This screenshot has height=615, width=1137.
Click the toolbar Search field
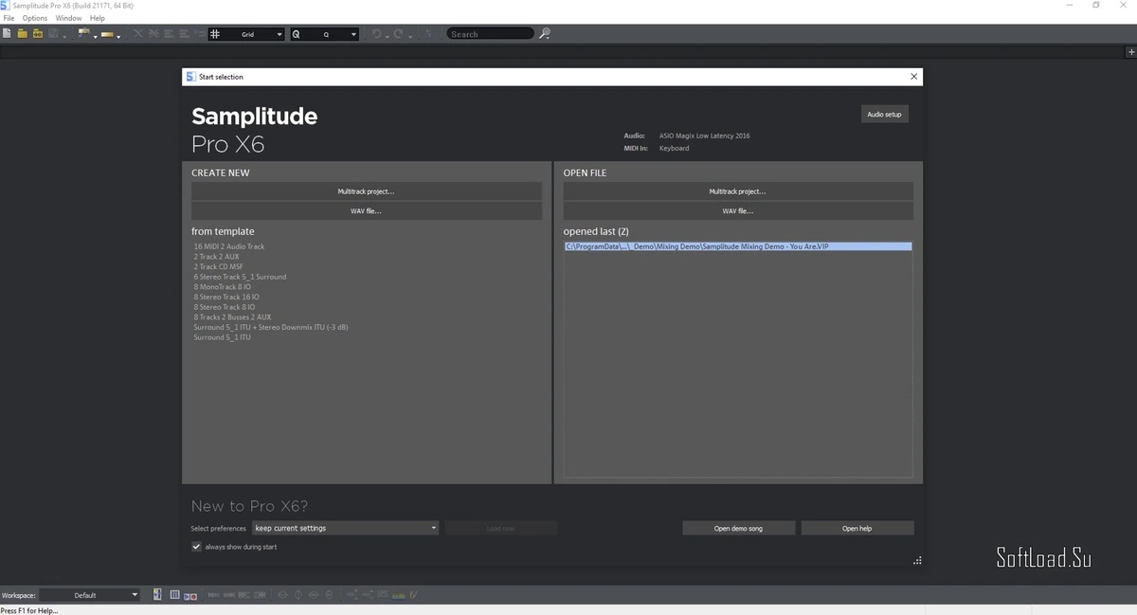click(x=490, y=34)
